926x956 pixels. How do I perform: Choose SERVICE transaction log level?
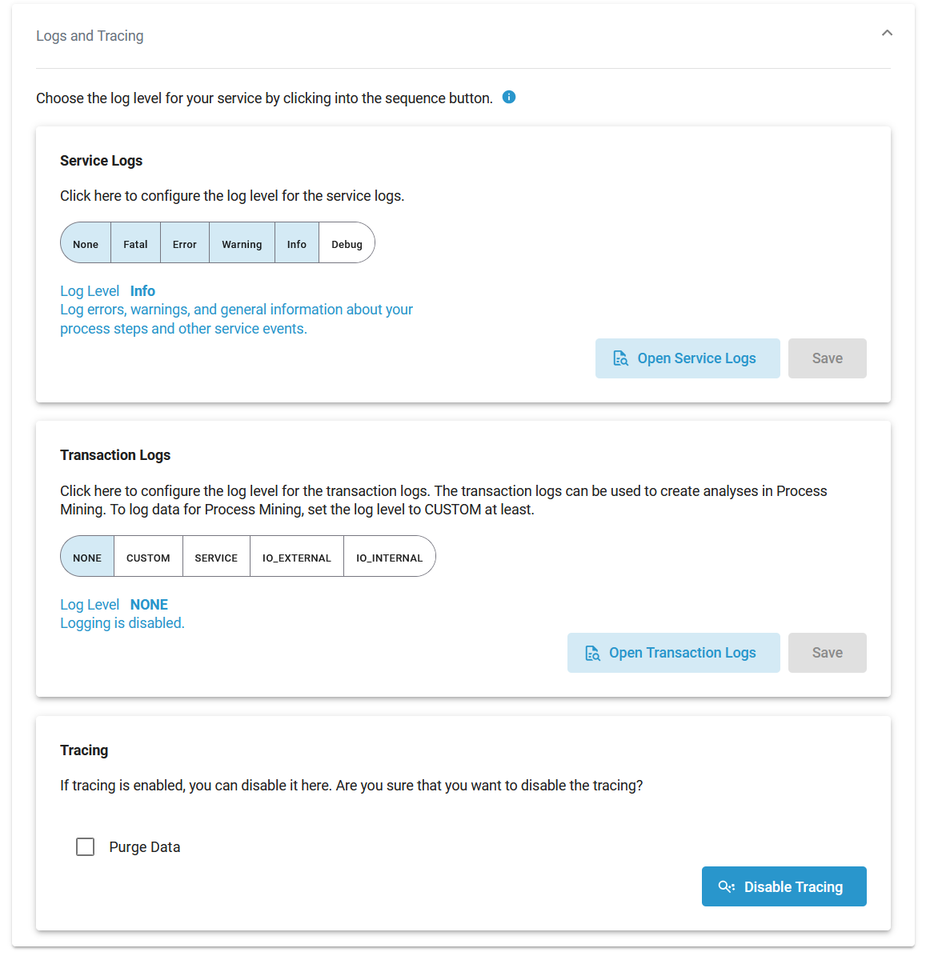point(216,558)
